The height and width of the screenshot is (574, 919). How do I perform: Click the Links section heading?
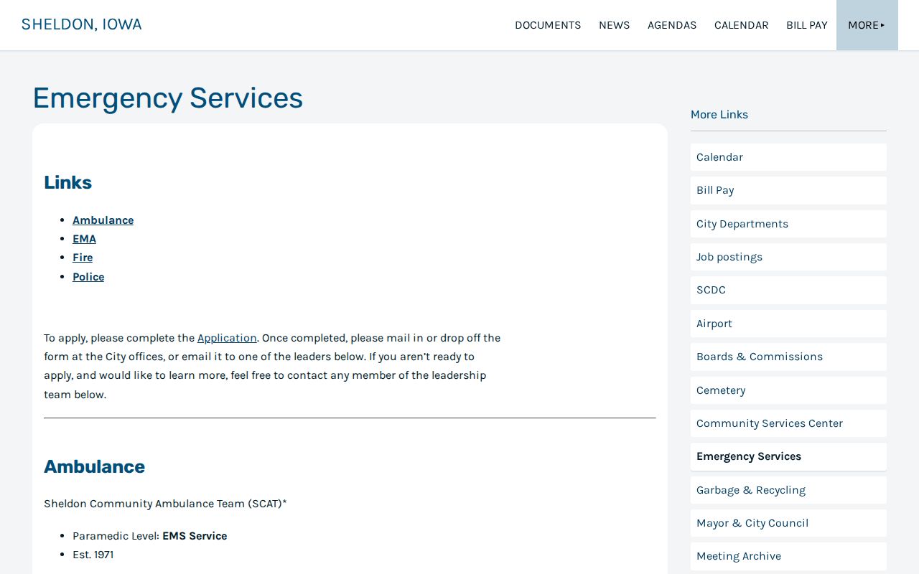coord(67,182)
